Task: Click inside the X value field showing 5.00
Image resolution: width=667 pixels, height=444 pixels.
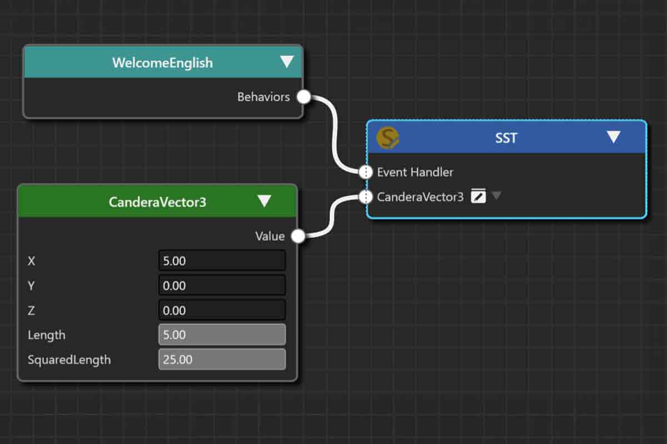Action: click(x=221, y=260)
